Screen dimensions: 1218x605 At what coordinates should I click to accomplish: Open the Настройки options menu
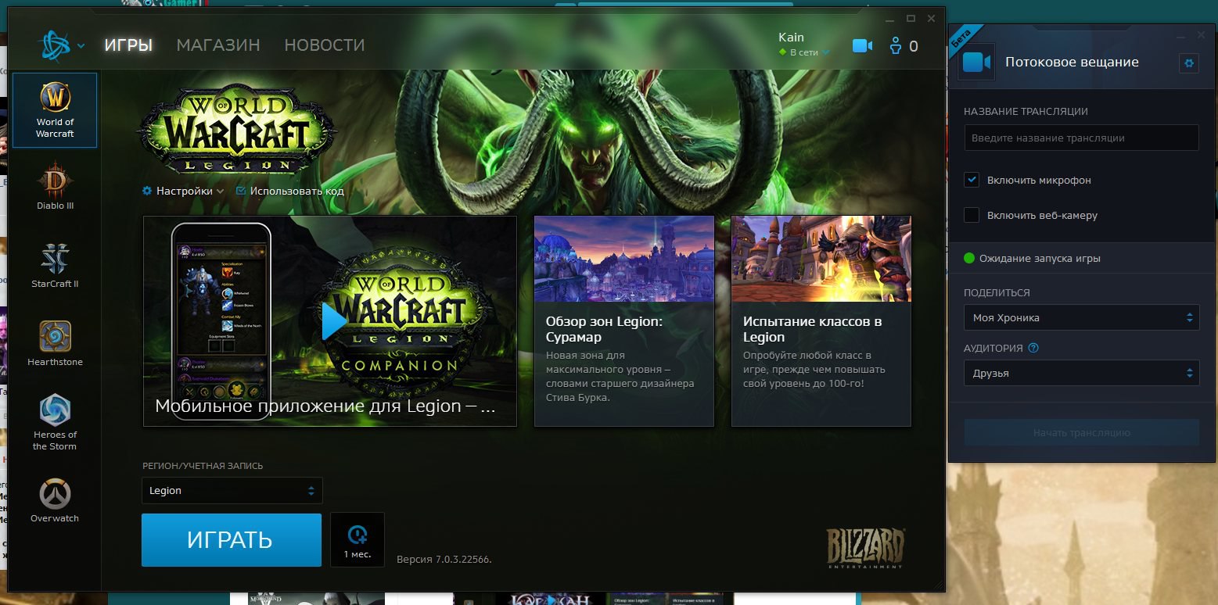coord(184,191)
